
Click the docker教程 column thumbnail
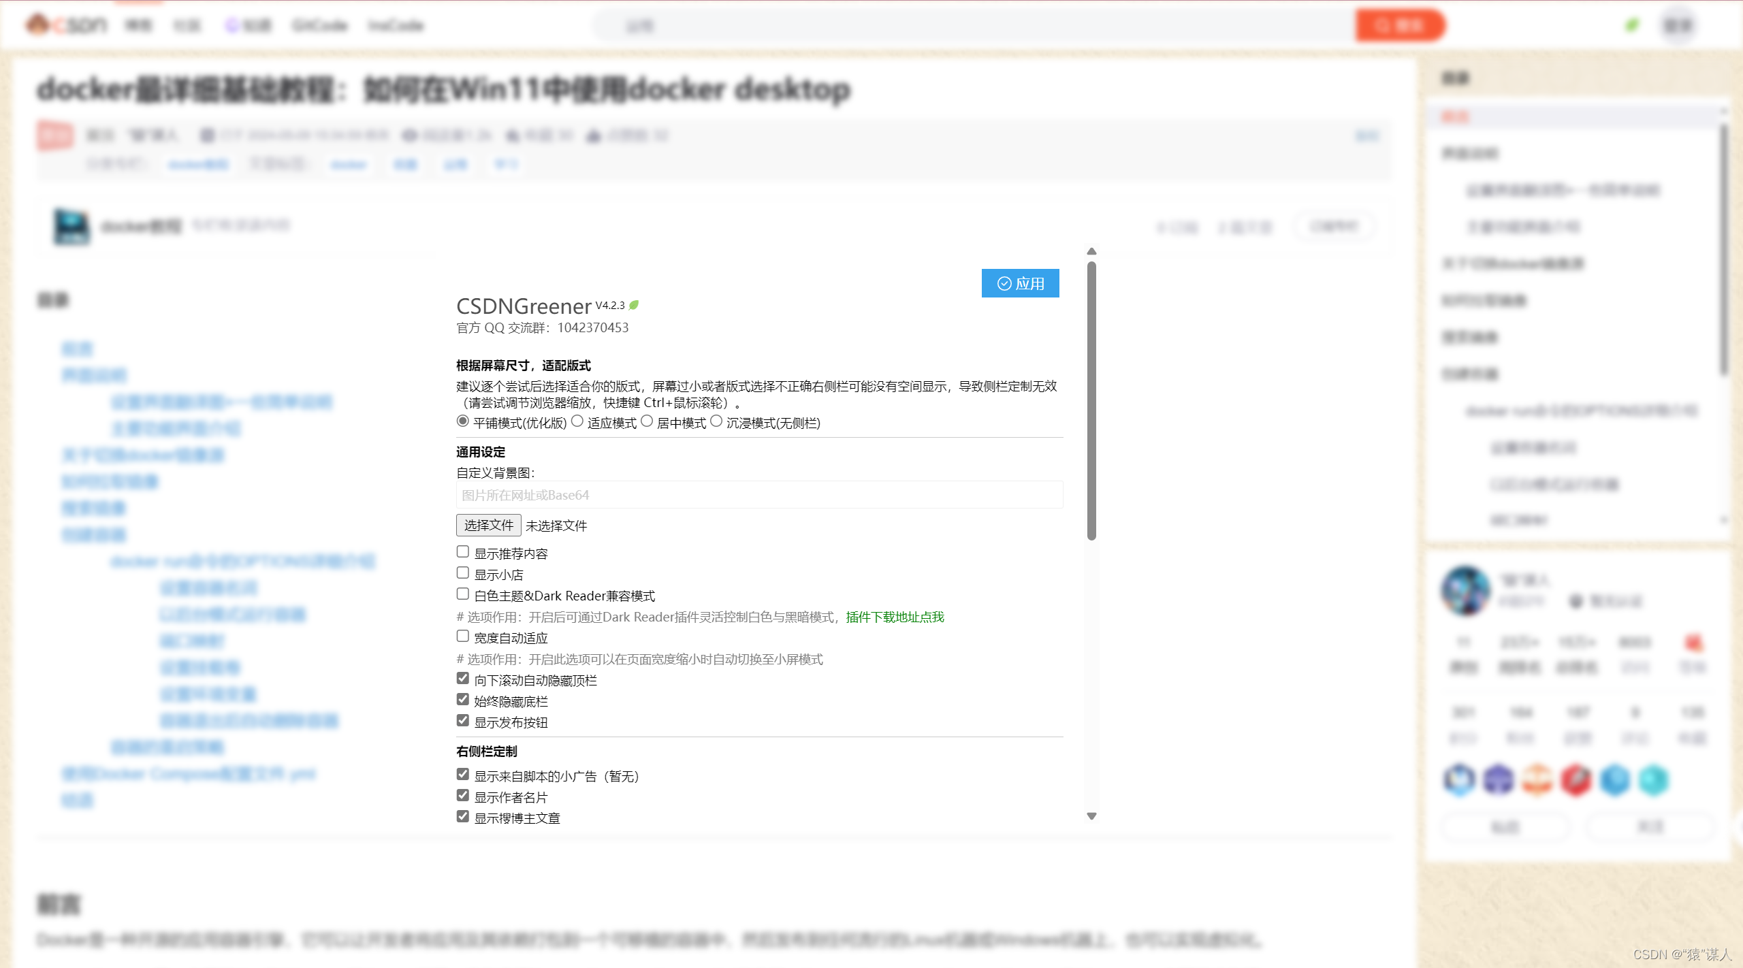tap(71, 226)
